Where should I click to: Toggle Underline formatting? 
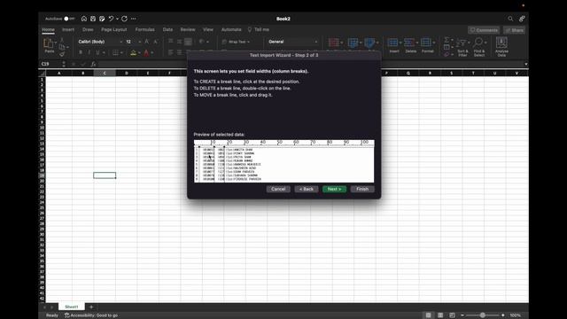point(97,53)
